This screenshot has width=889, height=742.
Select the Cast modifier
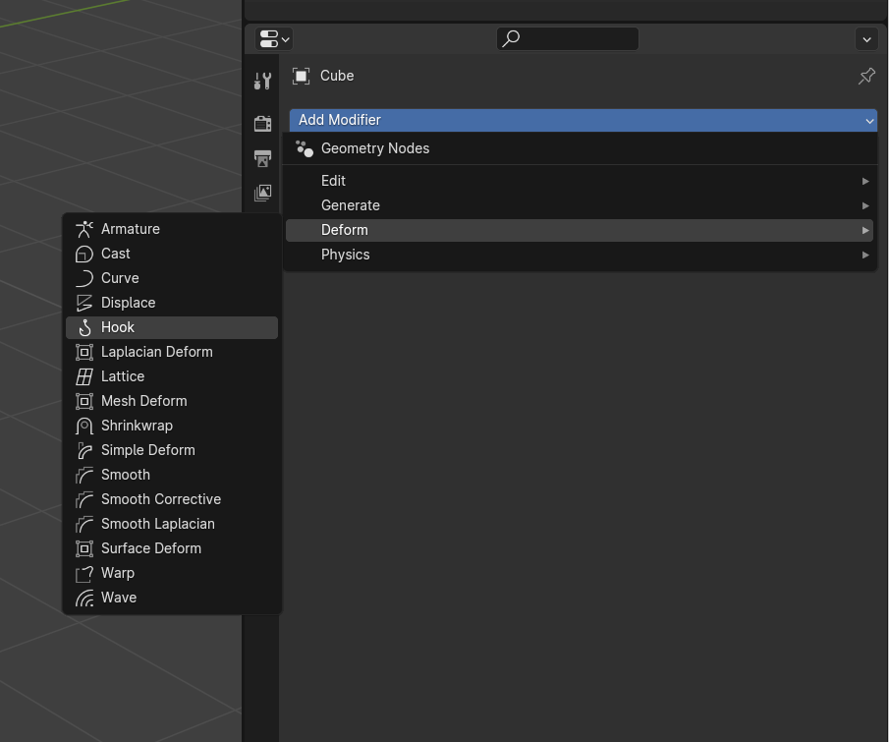(172, 254)
